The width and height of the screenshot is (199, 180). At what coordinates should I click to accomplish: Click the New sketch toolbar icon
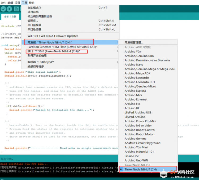[16, 9]
